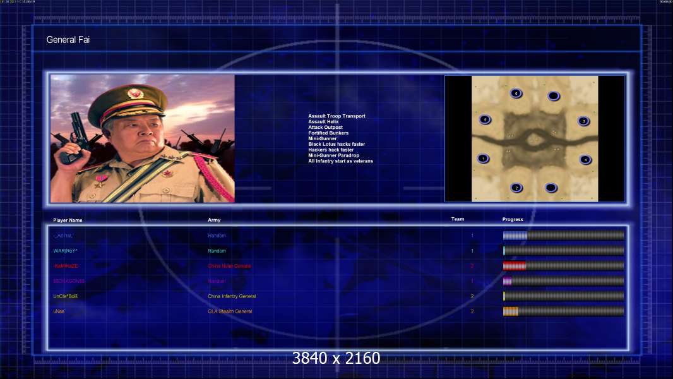Click the progress bar for UnCle*BoB
Screen dimensions: 673x379
(564, 296)
